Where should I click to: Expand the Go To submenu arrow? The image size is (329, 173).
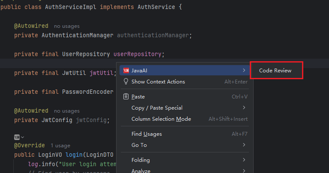[x=244, y=145]
